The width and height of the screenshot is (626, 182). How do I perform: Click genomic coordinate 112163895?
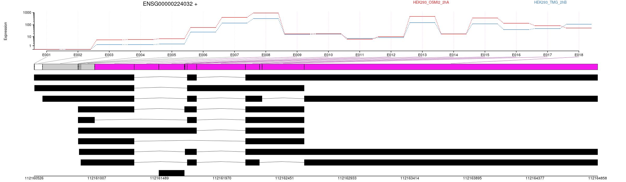pyautogui.click(x=472, y=178)
